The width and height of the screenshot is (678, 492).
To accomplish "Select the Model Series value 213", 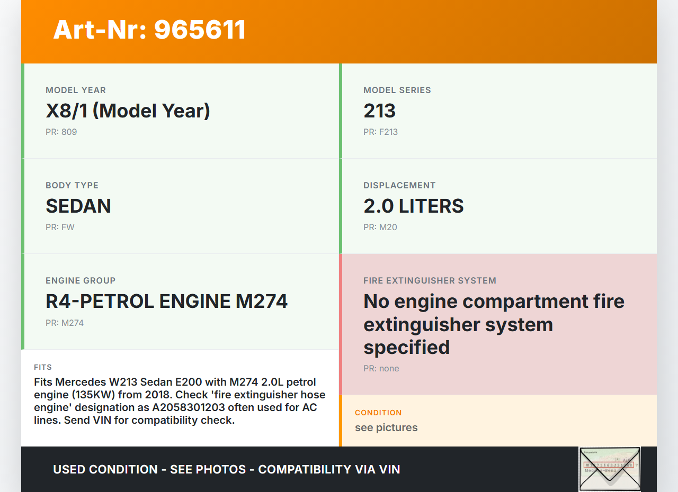I will (379, 111).
